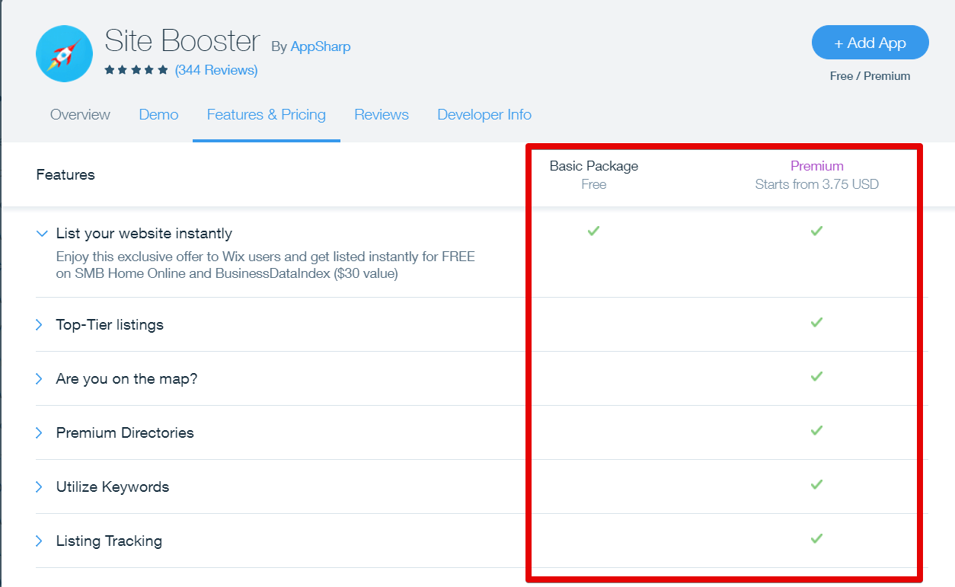Open the 344 Reviews link
Image resolution: width=955 pixels, height=587 pixels.
[x=216, y=70]
